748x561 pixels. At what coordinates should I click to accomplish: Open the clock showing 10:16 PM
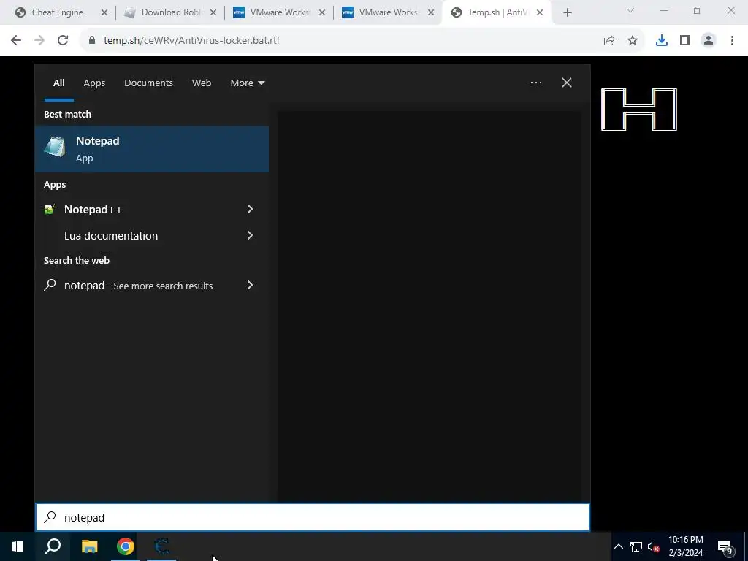pyautogui.click(x=685, y=546)
